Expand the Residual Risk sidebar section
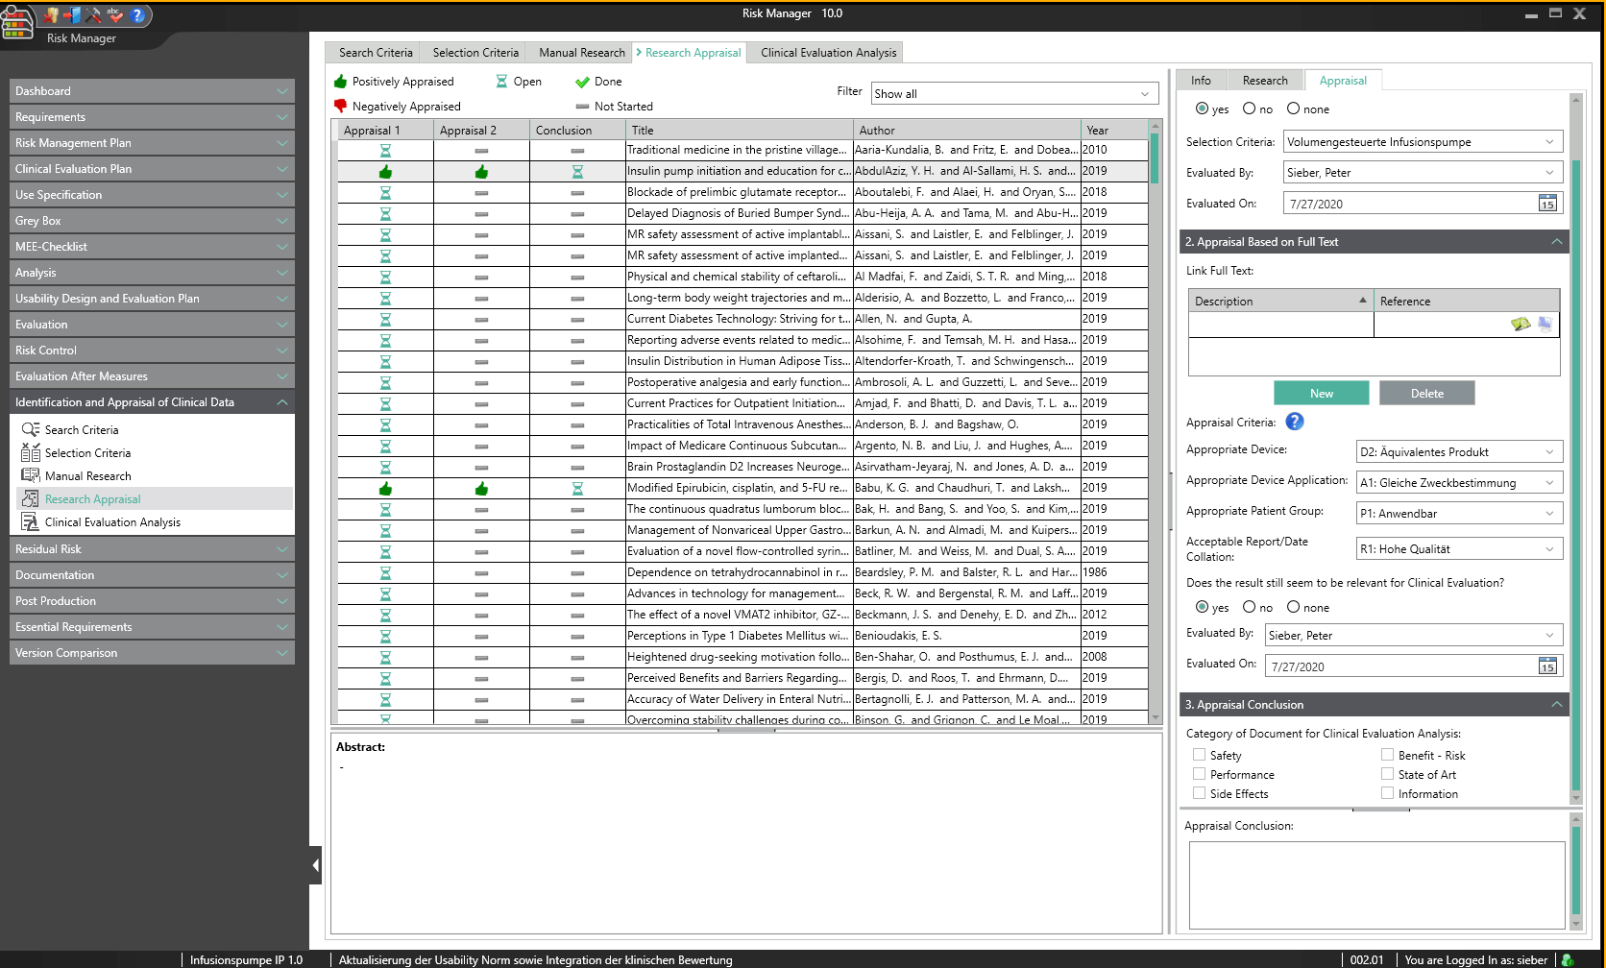 pos(151,549)
